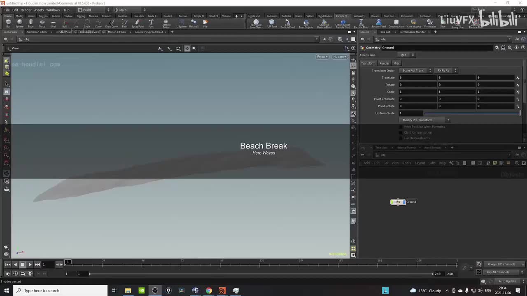The image size is (527, 296).
Task: Open the Render menu in menu bar
Action: pos(26,10)
